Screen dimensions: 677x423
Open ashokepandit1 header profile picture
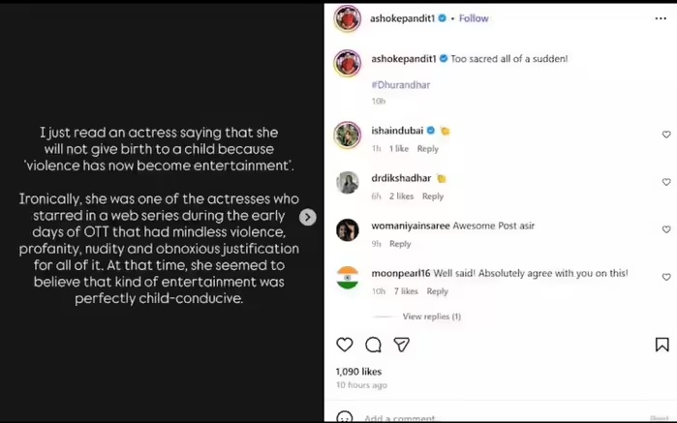pyautogui.click(x=348, y=18)
